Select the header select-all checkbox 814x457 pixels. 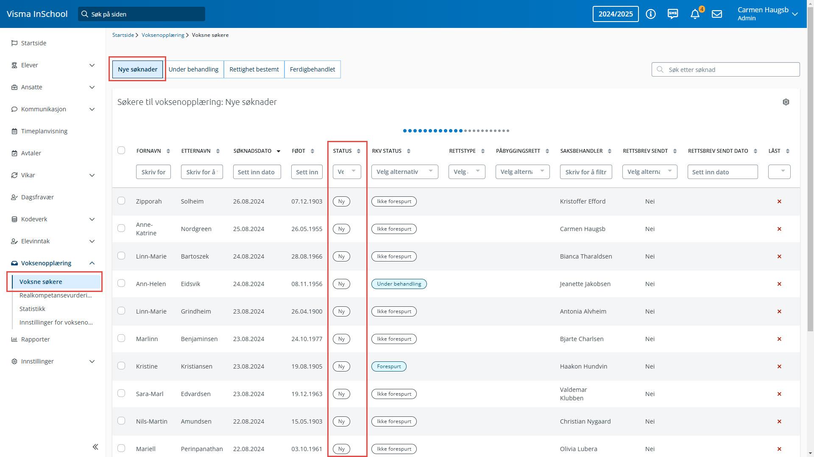(x=121, y=150)
